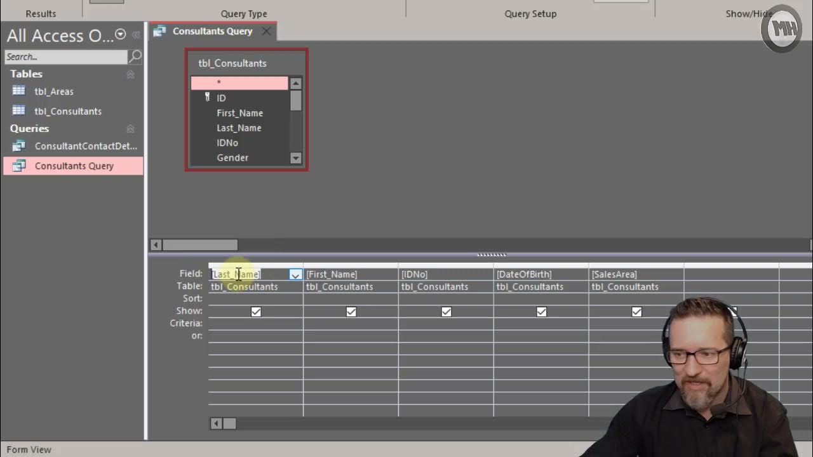
Task: Select the tbl_Consultants table icon in navigation pane
Action: coord(18,110)
